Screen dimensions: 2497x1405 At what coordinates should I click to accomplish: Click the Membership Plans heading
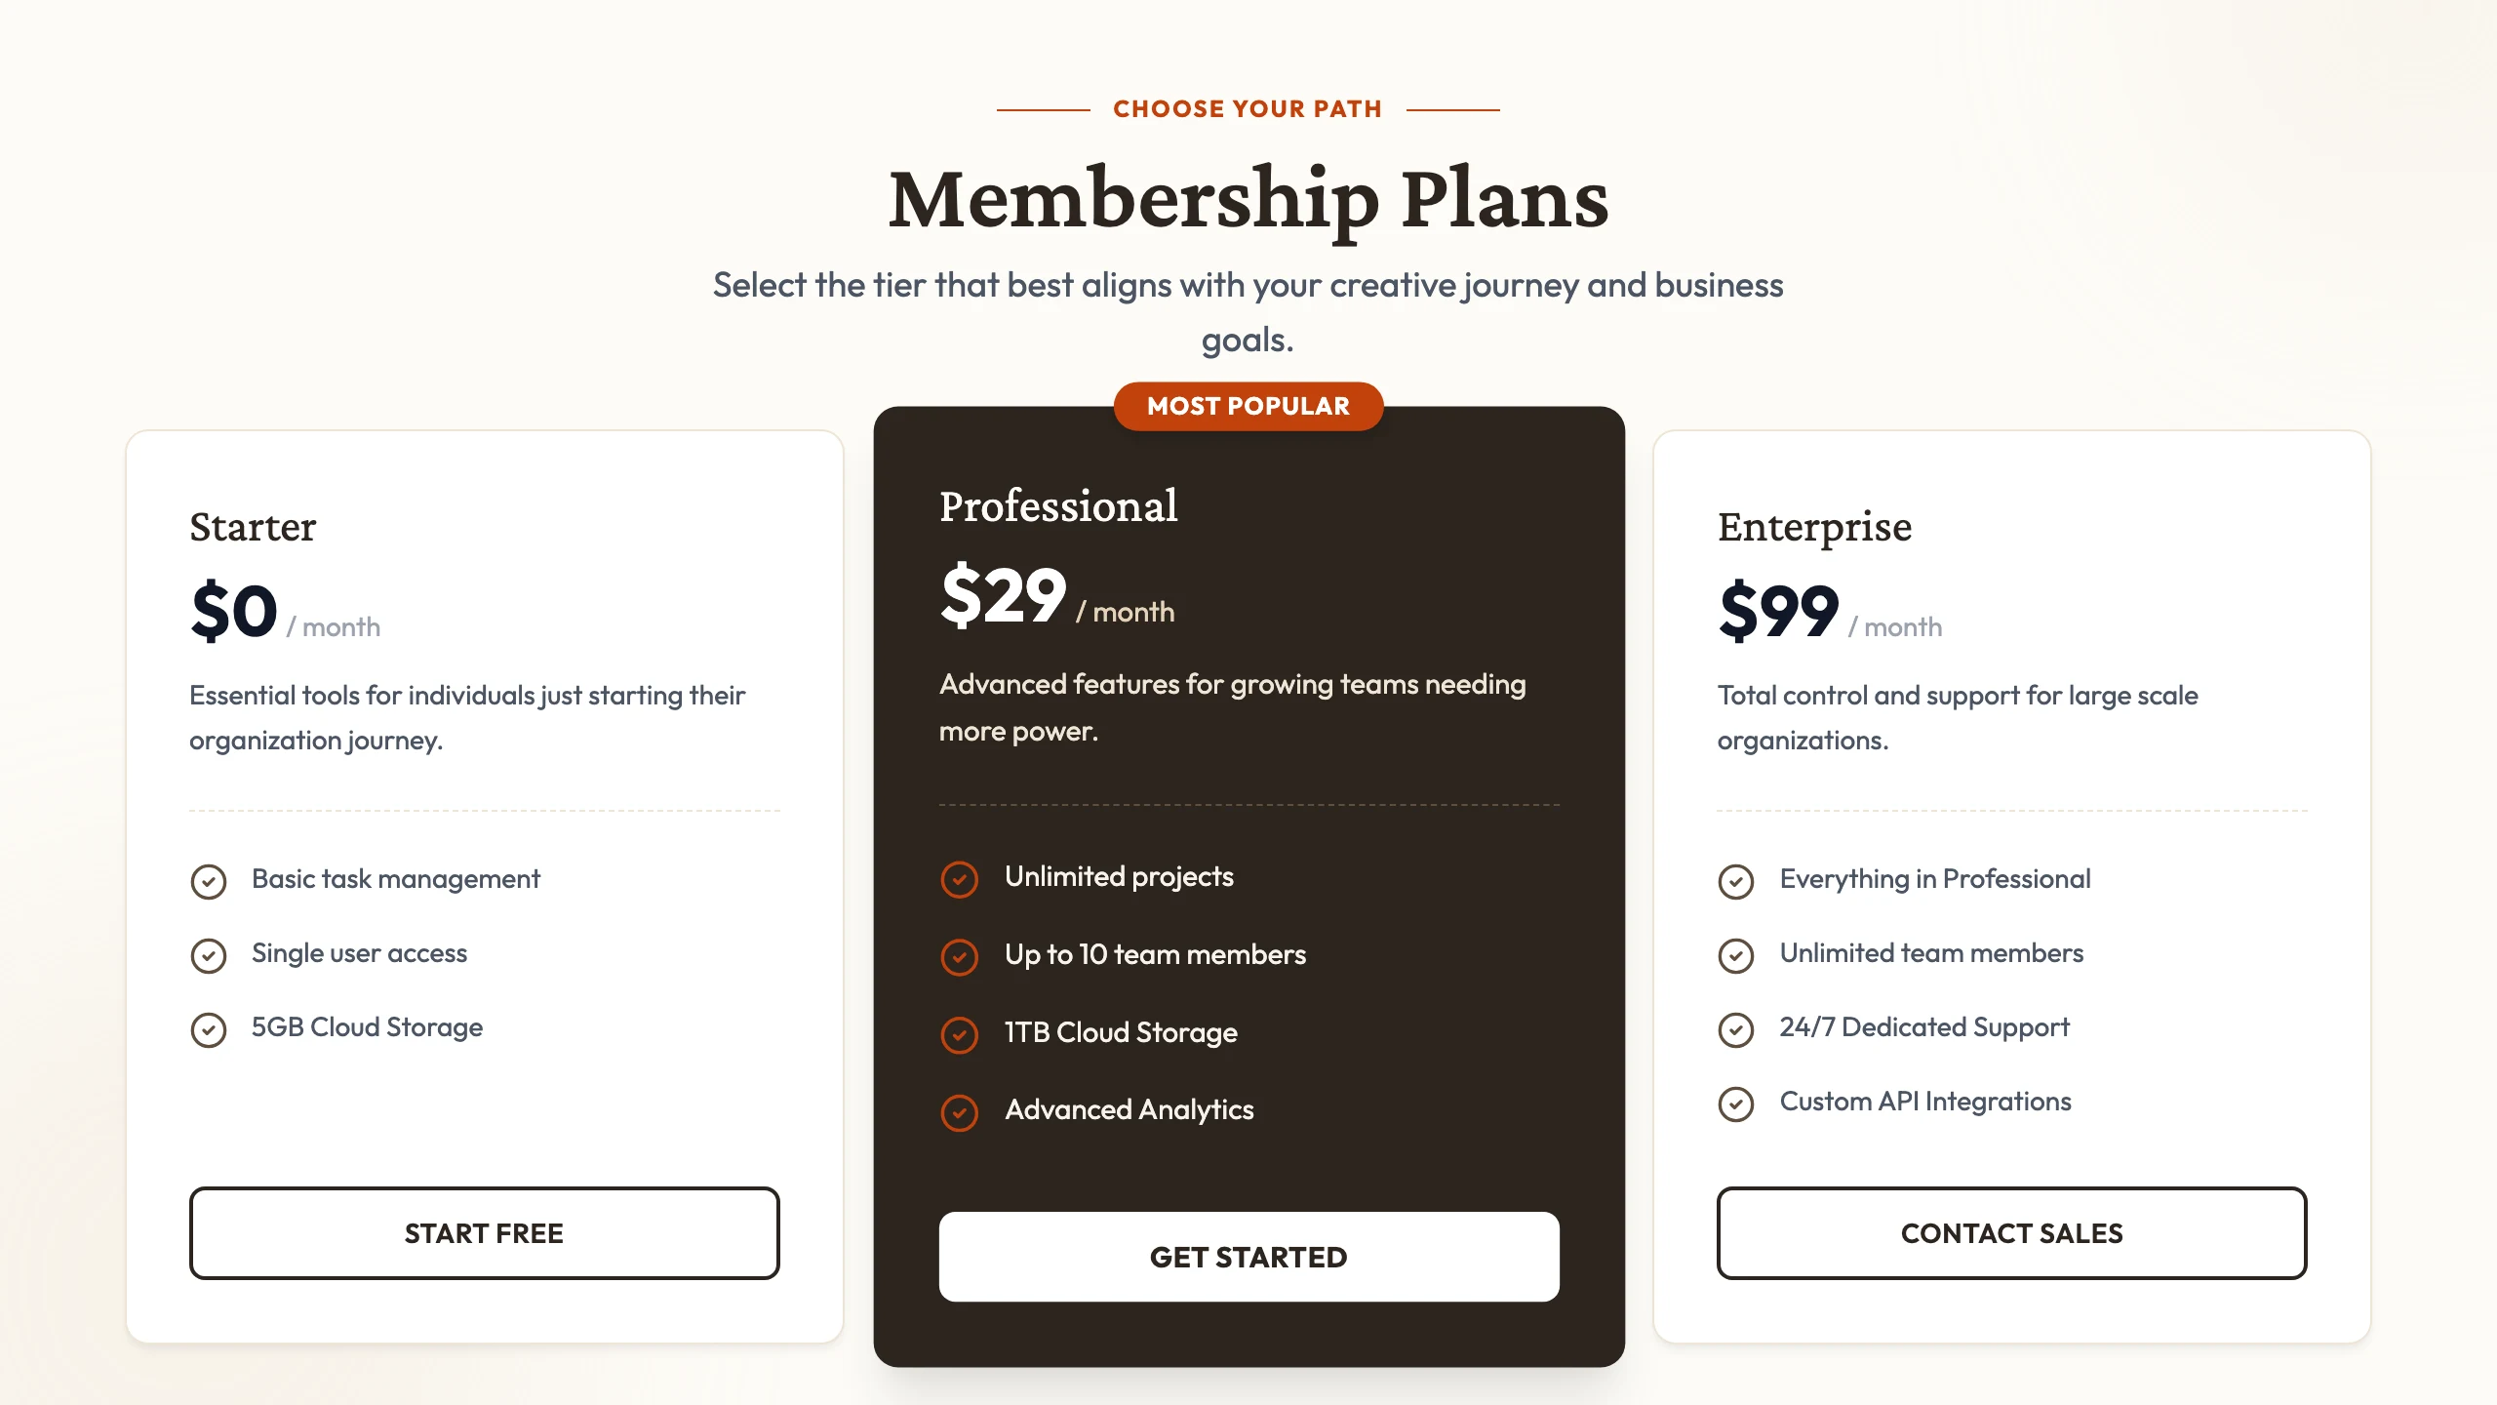click(x=1248, y=199)
